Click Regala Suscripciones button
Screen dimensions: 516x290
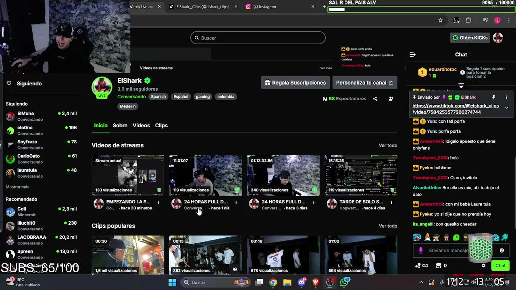(x=295, y=83)
